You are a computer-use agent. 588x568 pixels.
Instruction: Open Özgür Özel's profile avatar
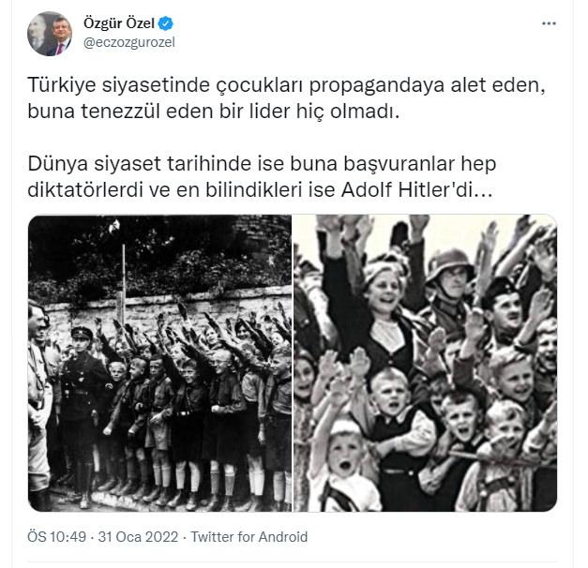point(50,34)
